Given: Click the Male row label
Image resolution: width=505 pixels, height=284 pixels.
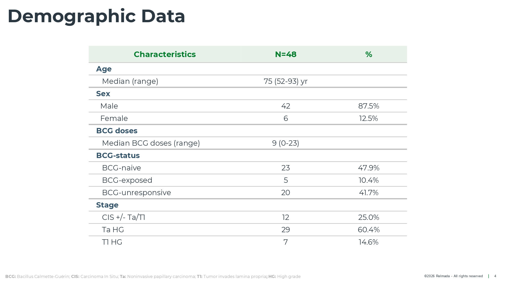Looking at the screenshot, I should 109,106.
